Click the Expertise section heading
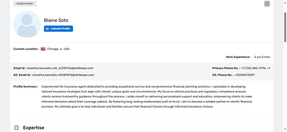Image resolution: width=287 pixels, height=132 pixels. point(33,128)
